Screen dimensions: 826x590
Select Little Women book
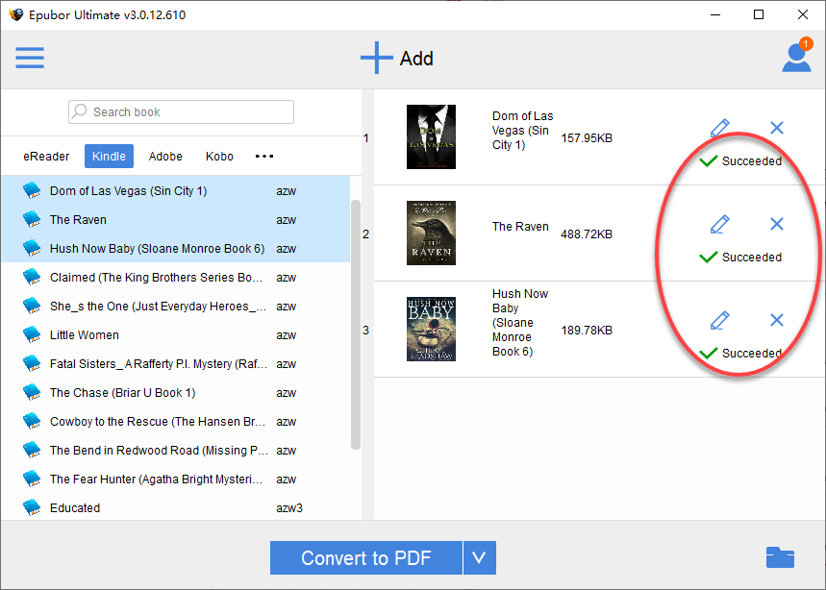pos(175,334)
